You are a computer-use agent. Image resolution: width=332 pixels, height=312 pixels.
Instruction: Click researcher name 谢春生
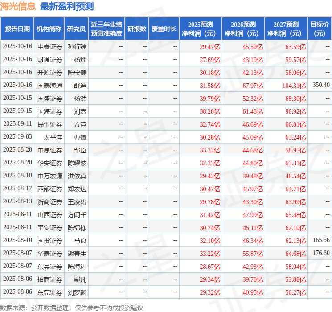point(77,254)
